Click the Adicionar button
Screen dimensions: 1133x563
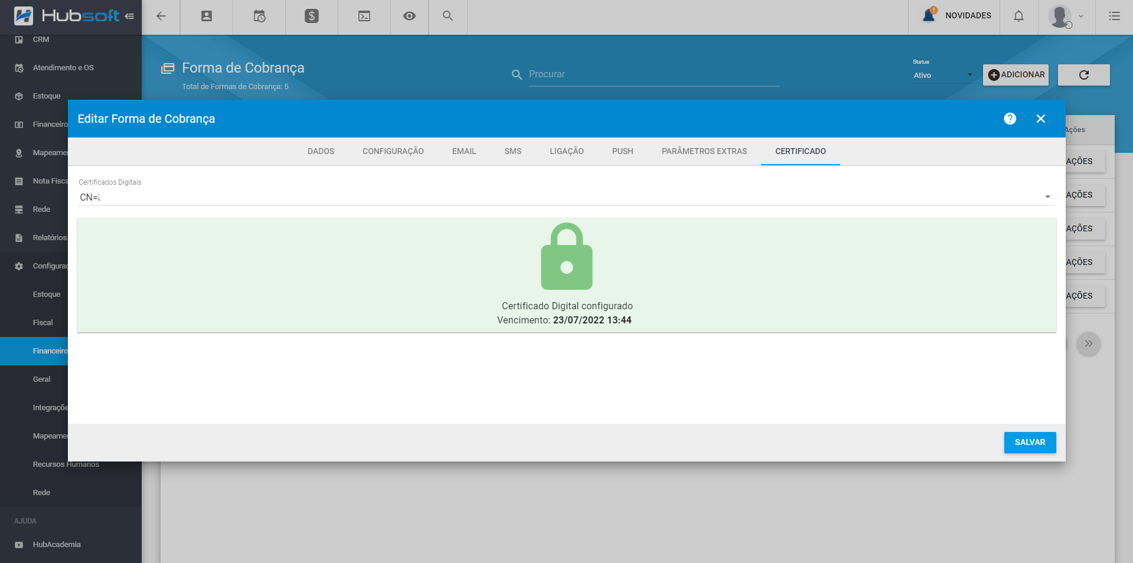(x=1016, y=75)
